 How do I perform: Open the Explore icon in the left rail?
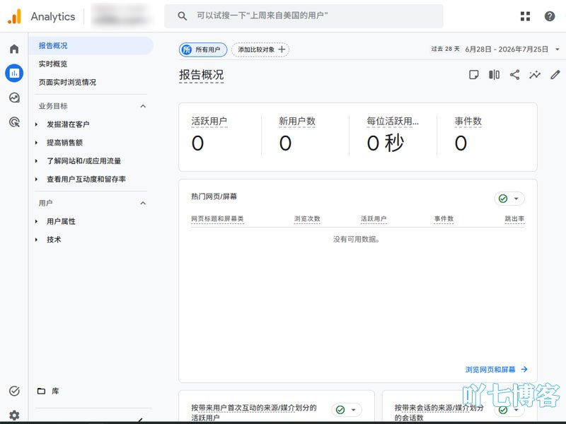click(14, 98)
